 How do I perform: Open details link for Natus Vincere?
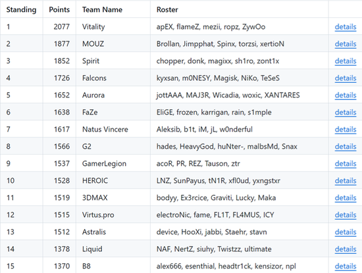coord(346,129)
